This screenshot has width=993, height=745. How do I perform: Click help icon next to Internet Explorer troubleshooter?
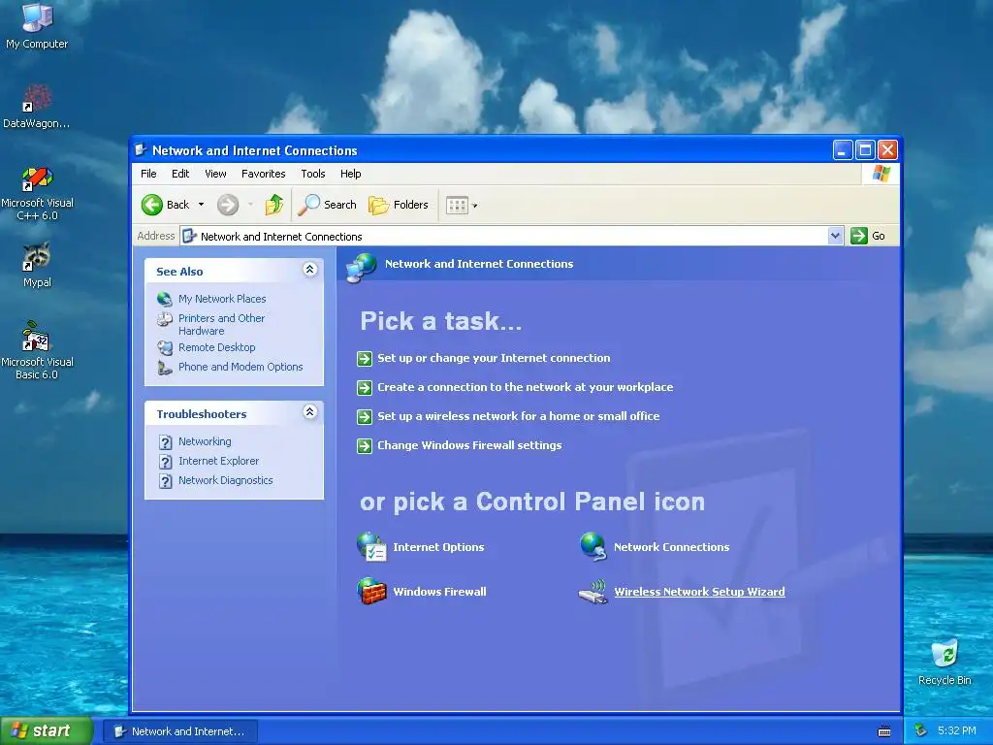(165, 462)
